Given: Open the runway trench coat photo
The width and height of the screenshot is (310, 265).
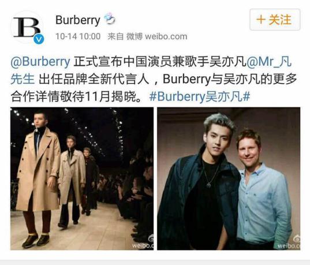Looking at the screenshot, I should (82, 178).
